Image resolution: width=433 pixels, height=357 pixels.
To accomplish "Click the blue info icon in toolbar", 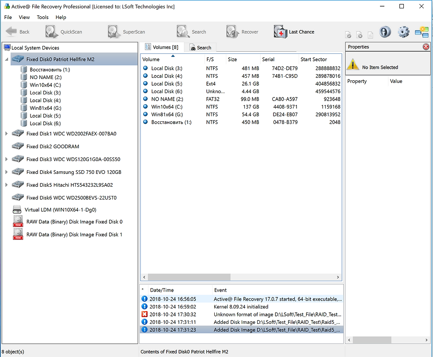I will pos(385,32).
